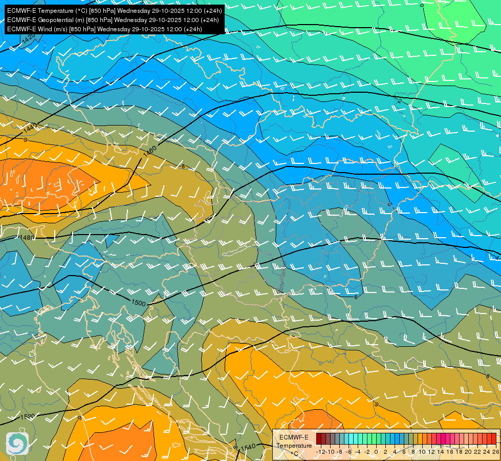Click the ECMWF-E title in the legend box
The image size is (501, 461).
[294, 437]
